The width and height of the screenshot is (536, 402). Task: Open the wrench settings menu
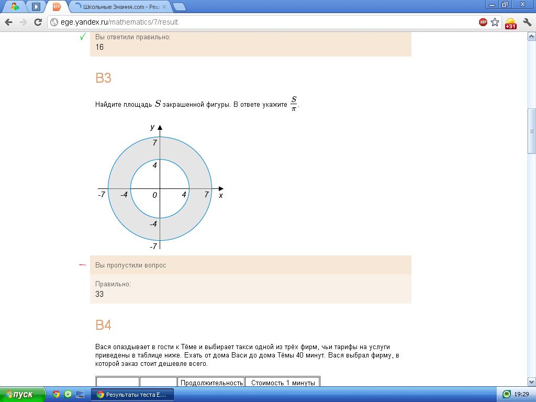pyautogui.click(x=527, y=23)
